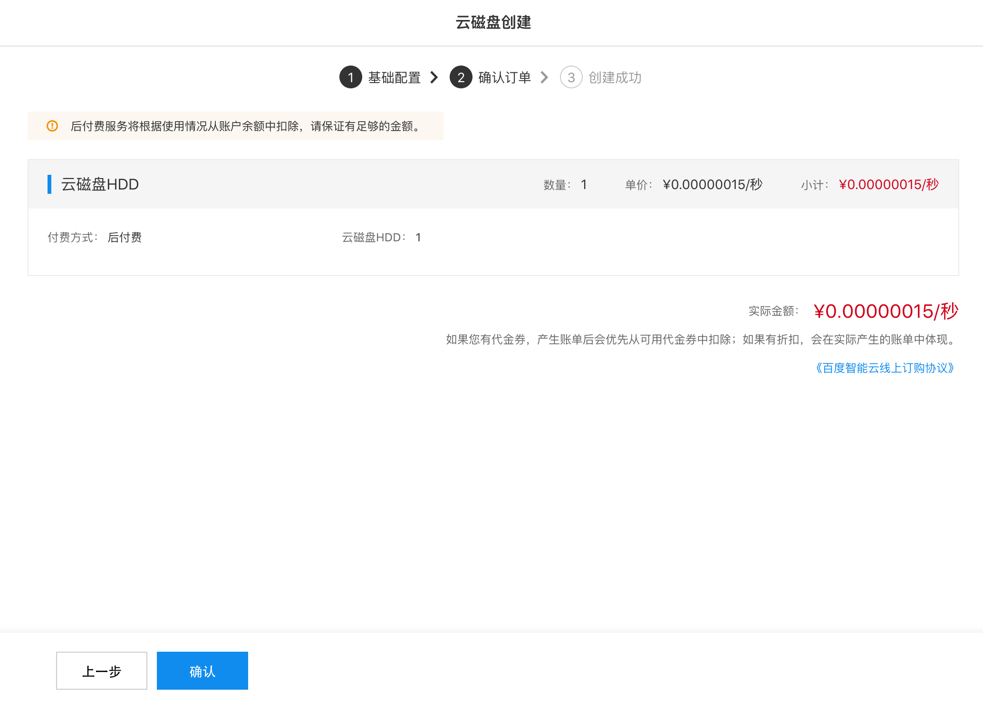Click the 确认 confirm button
This screenshot has width=983, height=703.
coord(202,670)
